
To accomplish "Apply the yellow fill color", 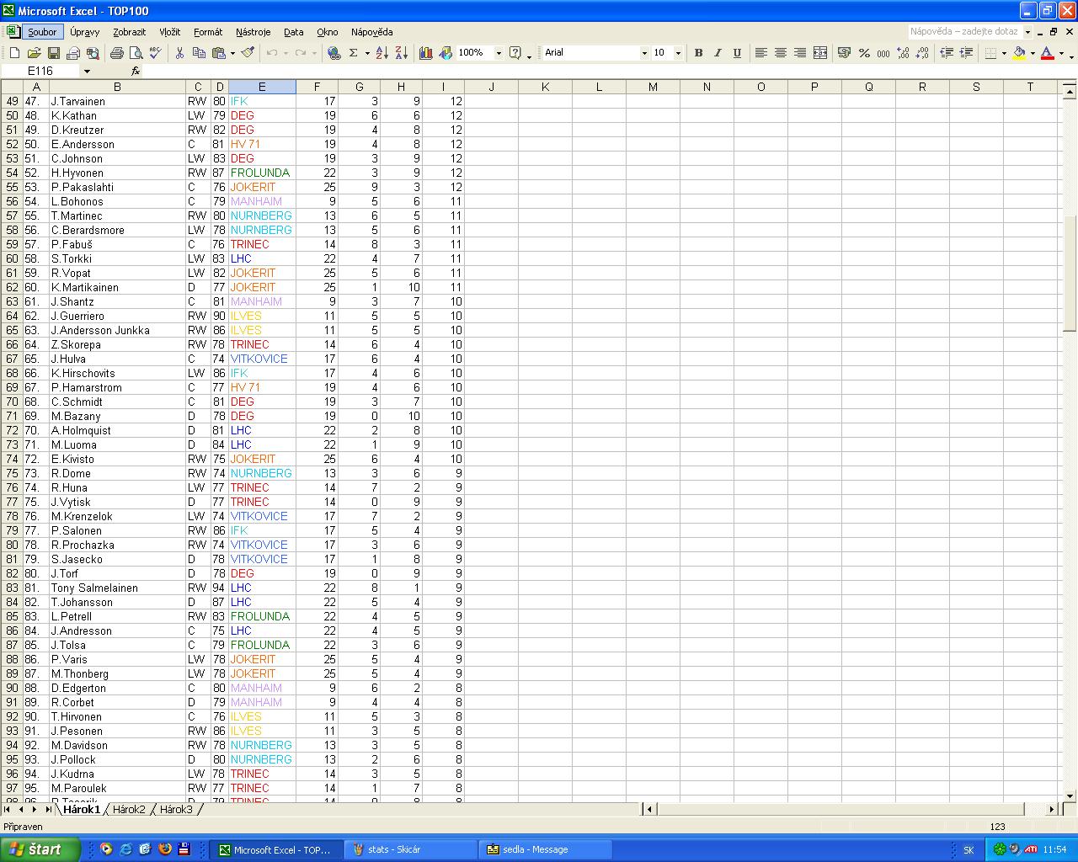I will coord(1019,53).
